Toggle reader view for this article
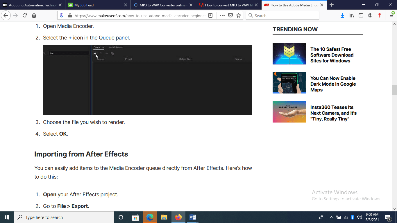This screenshot has width=397, height=223. [x=211, y=16]
